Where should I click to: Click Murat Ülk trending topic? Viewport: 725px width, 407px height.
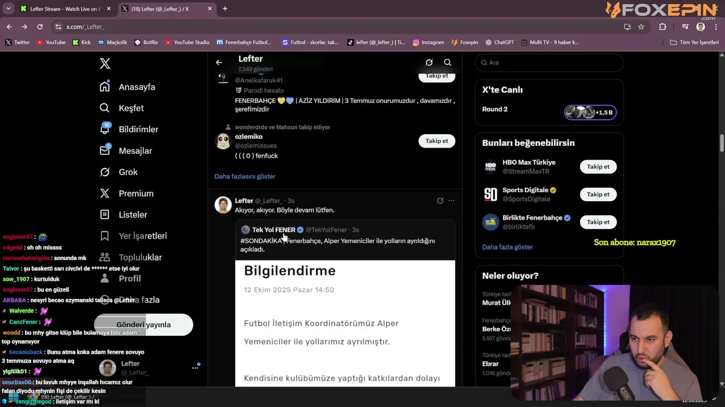coord(497,302)
